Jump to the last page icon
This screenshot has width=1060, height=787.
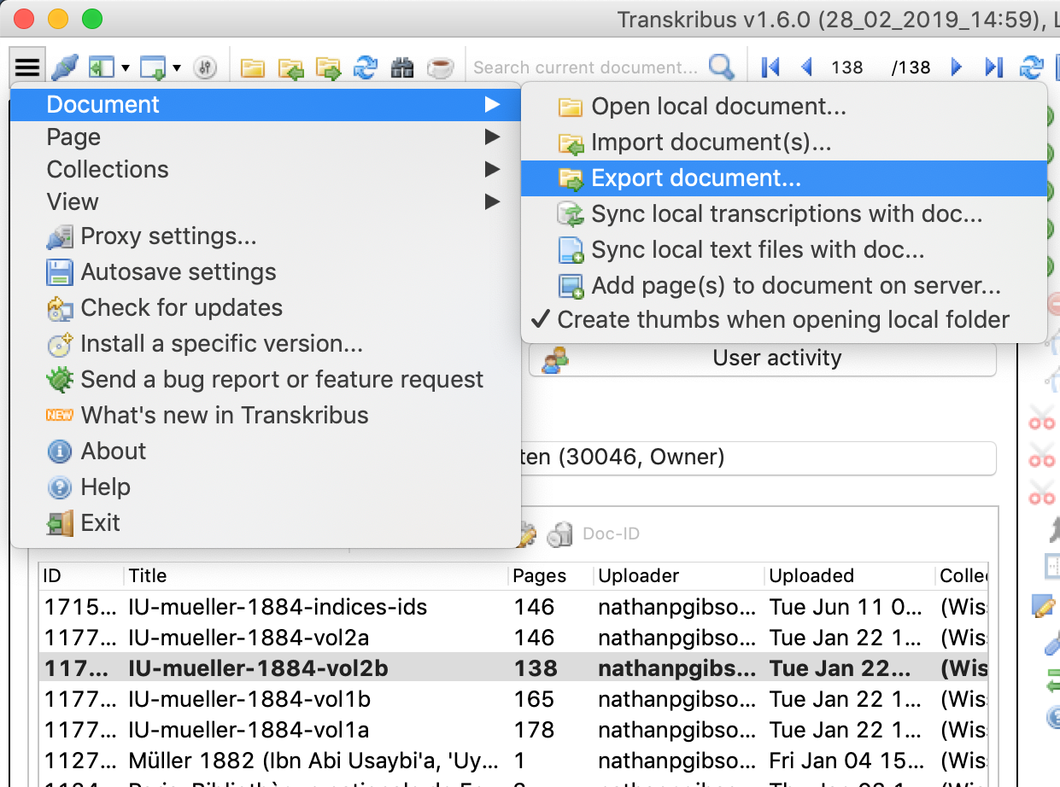(993, 66)
